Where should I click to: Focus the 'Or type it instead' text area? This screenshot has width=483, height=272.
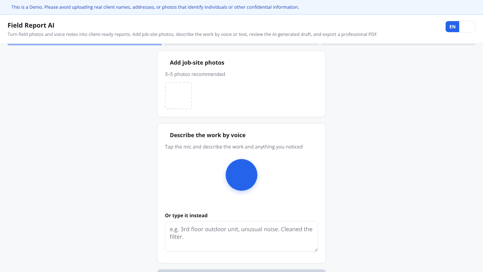241,236
